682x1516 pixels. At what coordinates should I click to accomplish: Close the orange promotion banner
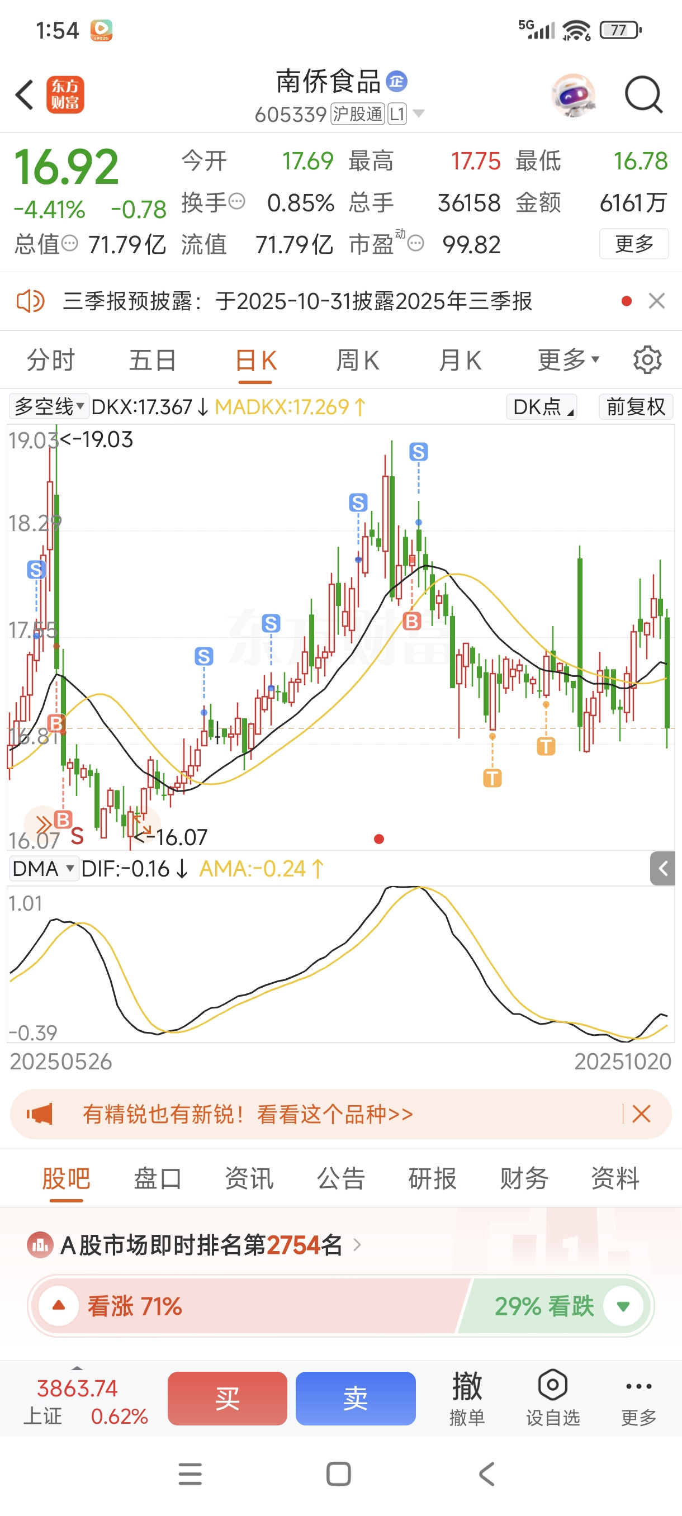(x=641, y=1114)
